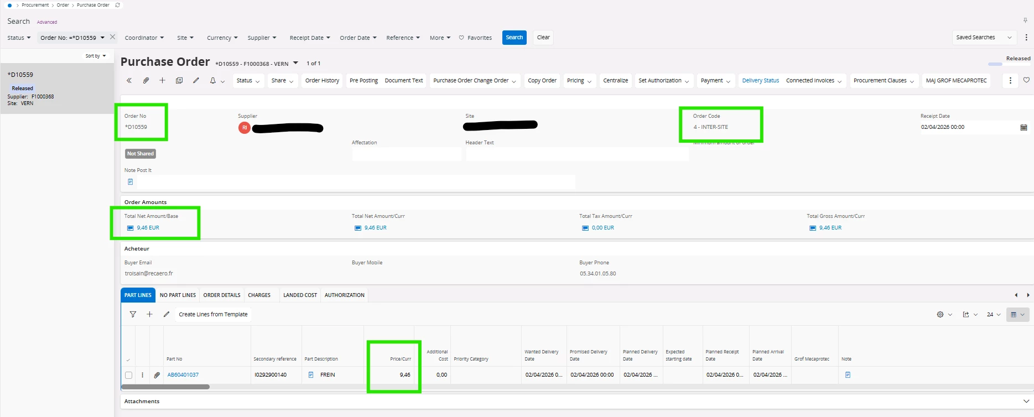Mark this purchase order as favorite with the heart icon

pos(1026,80)
